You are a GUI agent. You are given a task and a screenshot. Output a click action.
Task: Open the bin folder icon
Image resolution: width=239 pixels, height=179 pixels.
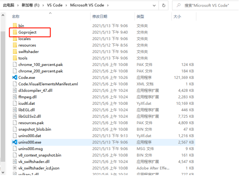(15, 25)
